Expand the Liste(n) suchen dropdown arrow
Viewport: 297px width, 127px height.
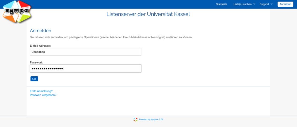point(254,4)
